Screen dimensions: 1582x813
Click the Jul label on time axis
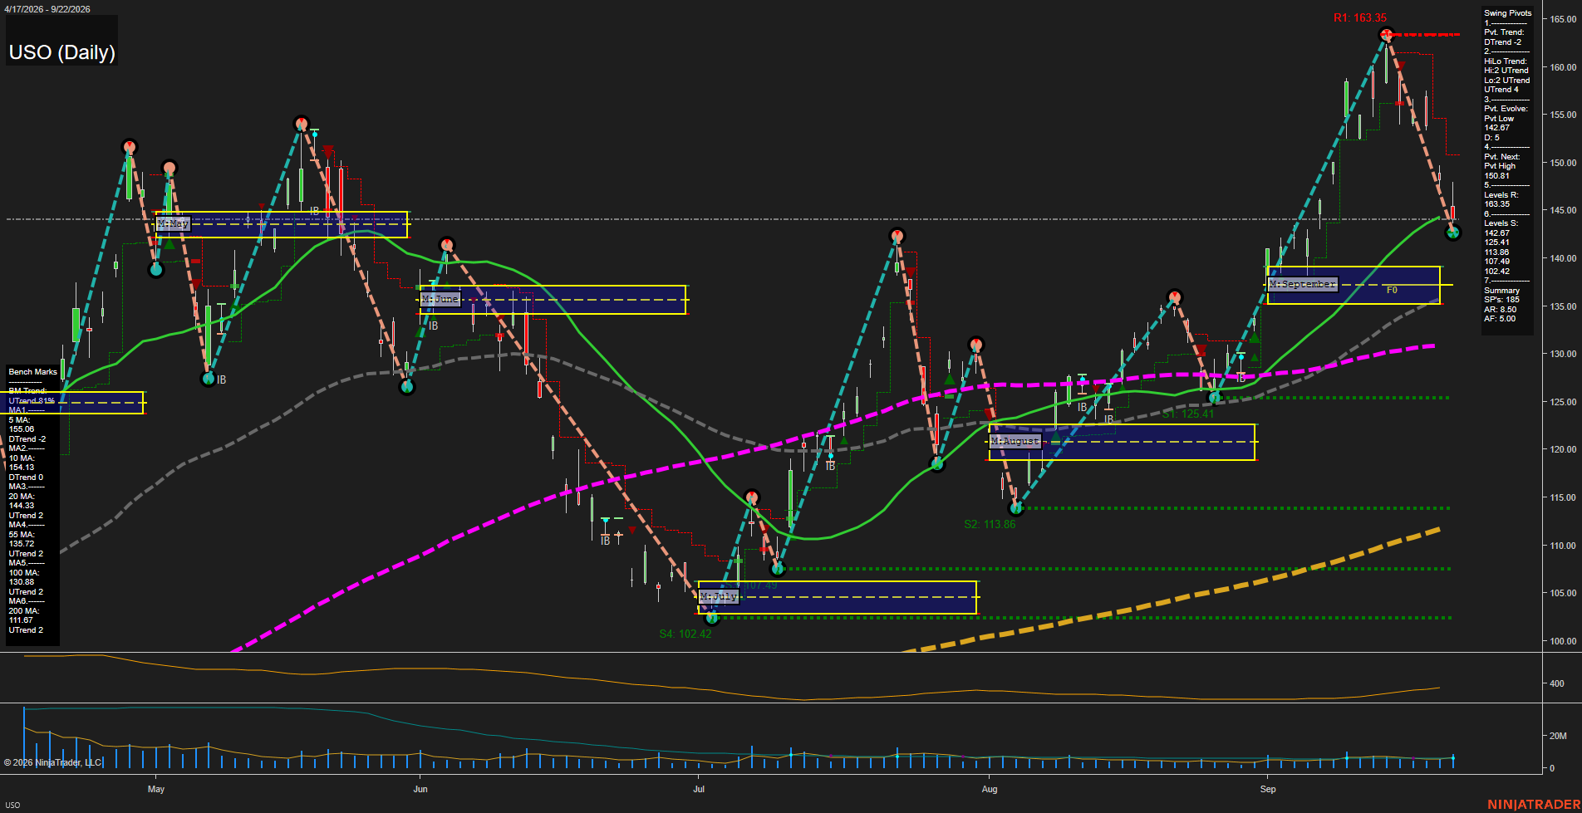tap(699, 789)
